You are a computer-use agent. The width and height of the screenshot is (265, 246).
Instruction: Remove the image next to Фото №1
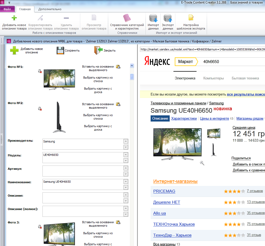coord(40,71)
